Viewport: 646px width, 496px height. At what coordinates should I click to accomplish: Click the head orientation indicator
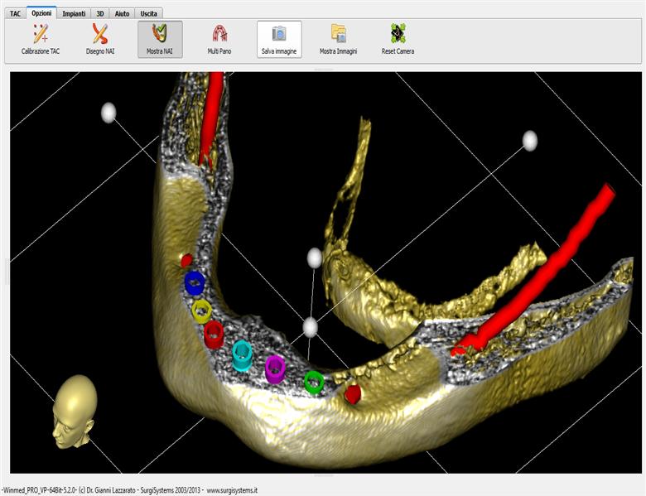[75, 412]
